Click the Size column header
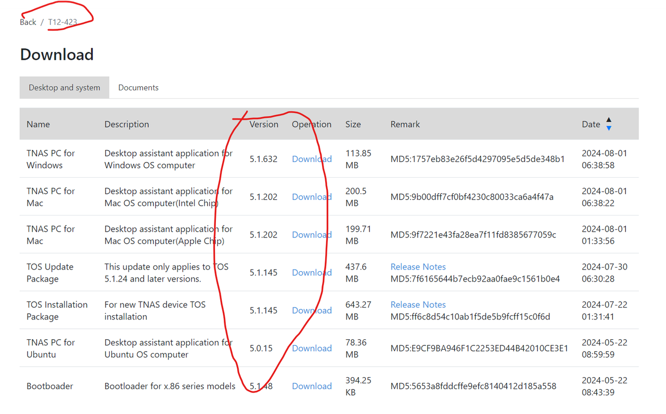 click(353, 124)
